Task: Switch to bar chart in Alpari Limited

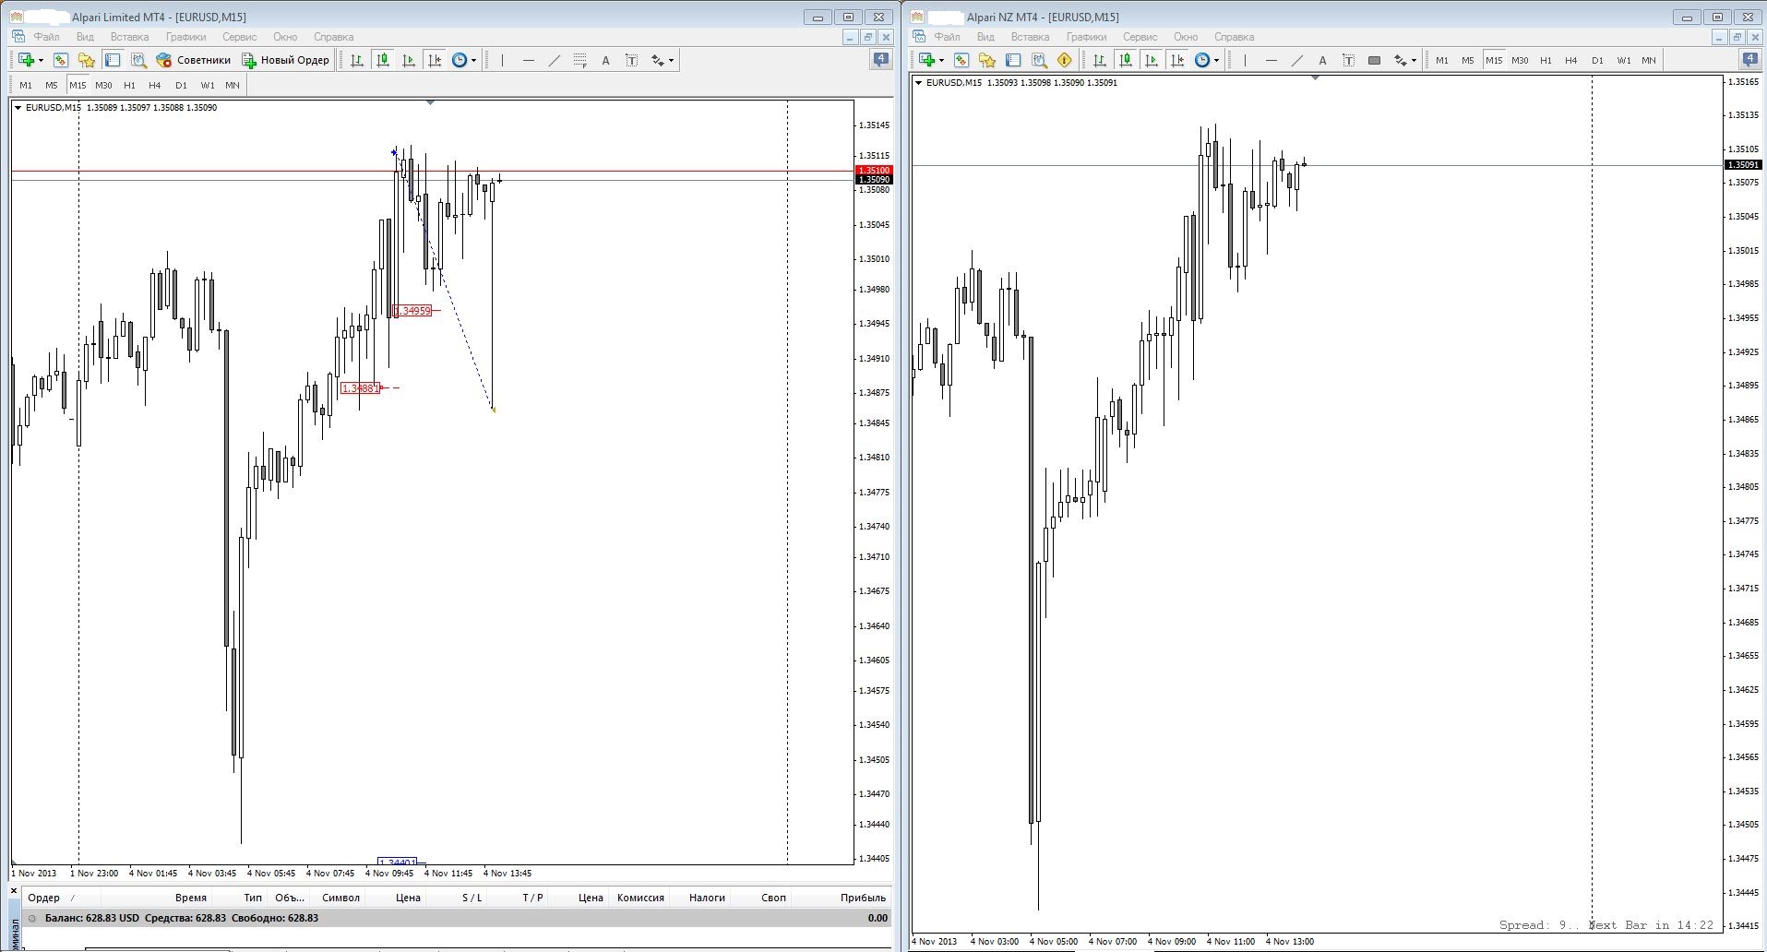Action: tap(357, 60)
